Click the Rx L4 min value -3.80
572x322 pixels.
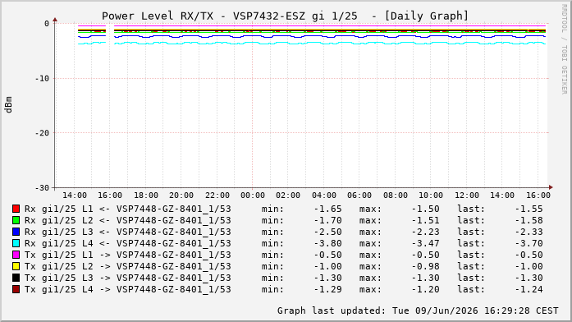(x=328, y=243)
